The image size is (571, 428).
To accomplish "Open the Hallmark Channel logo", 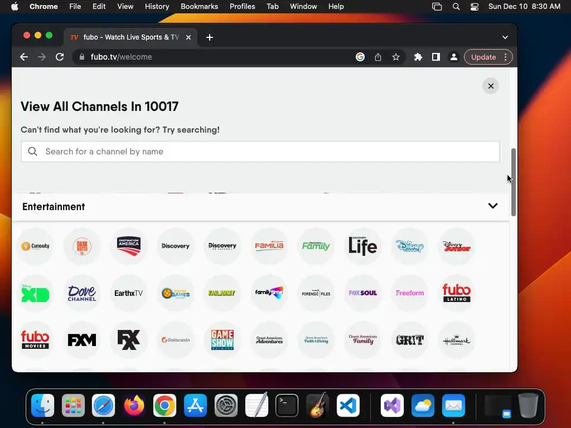I will (x=456, y=340).
